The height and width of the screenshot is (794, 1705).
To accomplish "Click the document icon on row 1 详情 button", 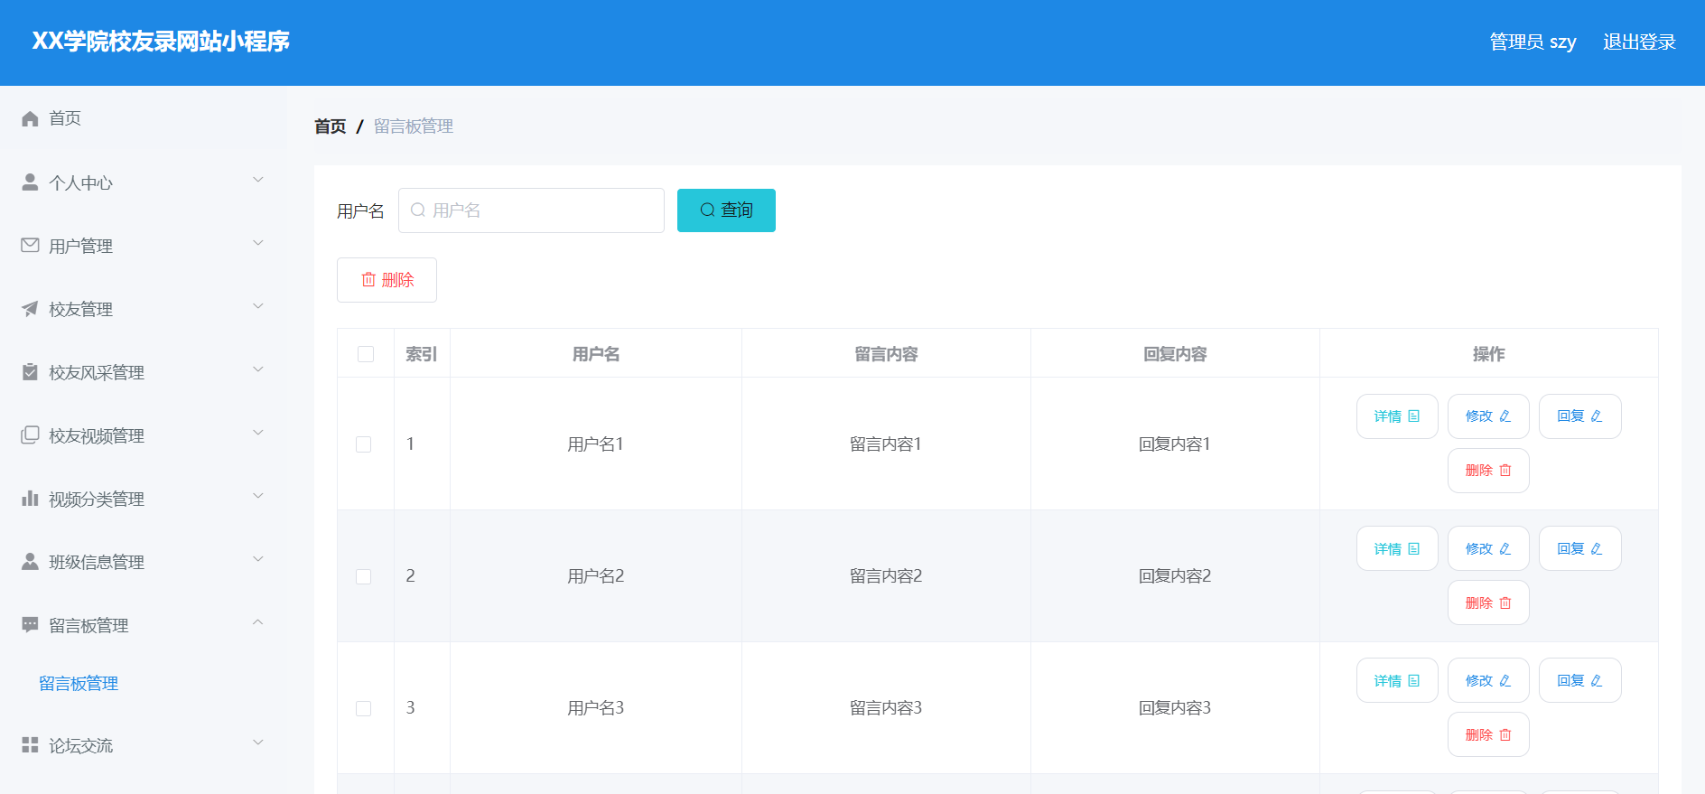I will [x=1414, y=416].
